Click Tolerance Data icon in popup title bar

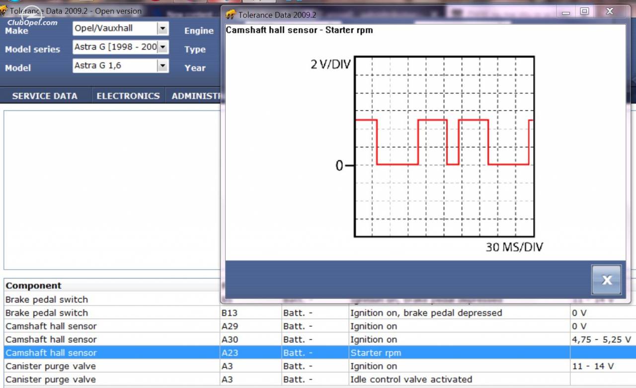[x=231, y=15]
